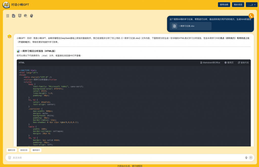
Task: Open the 我的项目 page
Action: (238, 5)
